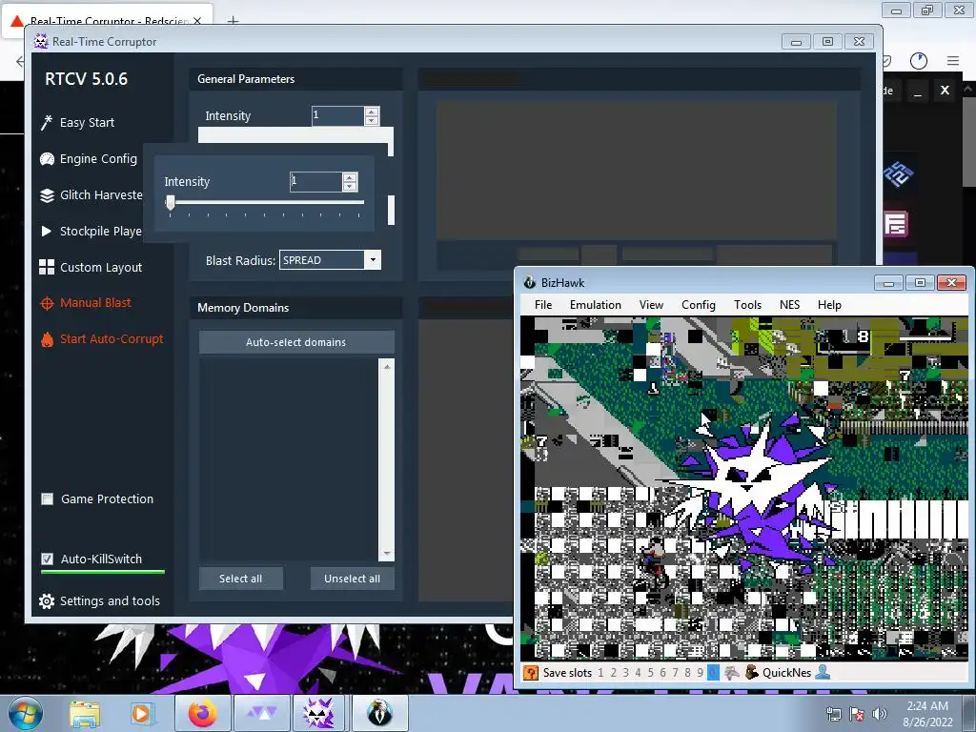Open BizHawk Config menu

coord(699,305)
